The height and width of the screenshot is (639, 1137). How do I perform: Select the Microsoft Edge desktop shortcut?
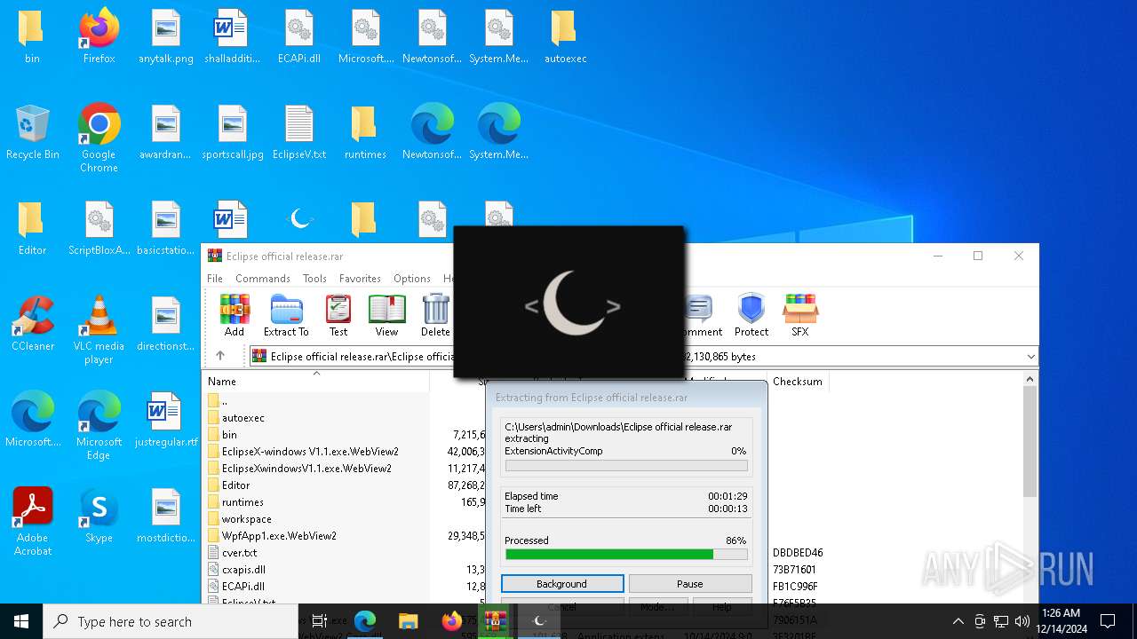pos(99,426)
